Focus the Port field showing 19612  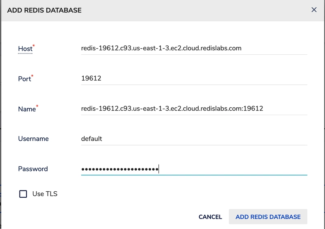tap(194, 79)
